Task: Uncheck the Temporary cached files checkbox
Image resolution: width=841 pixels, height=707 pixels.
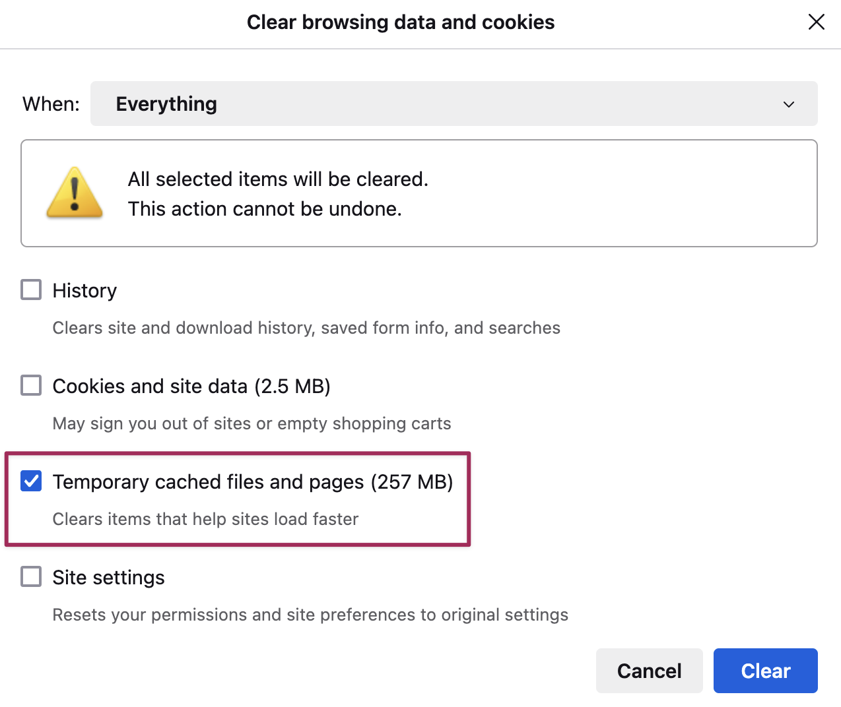Action: click(x=31, y=481)
